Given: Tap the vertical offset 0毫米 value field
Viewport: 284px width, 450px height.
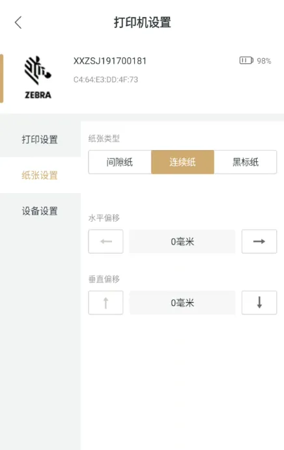Looking at the screenshot, I should (x=182, y=303).
